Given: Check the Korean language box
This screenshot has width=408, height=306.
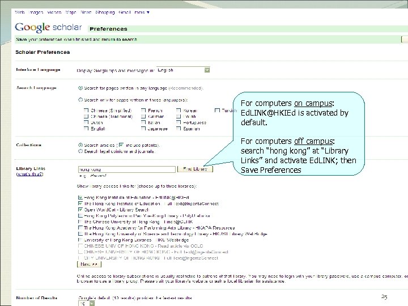Looking at the screenshot, I should (178, 110).
